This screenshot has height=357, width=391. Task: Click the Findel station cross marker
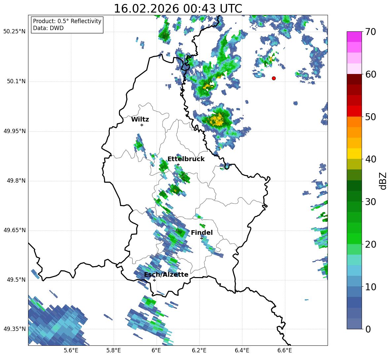point(201,238)
